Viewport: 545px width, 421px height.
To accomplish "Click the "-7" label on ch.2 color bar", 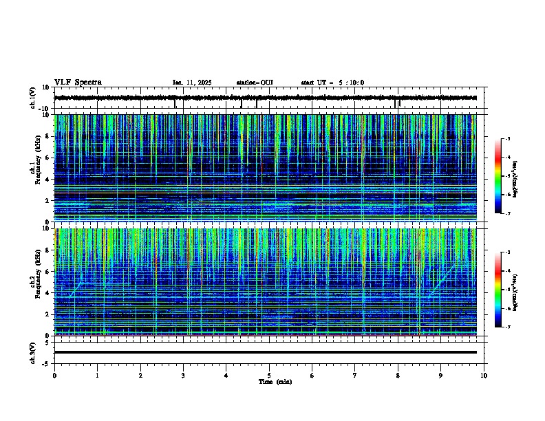I will [507, 327].
